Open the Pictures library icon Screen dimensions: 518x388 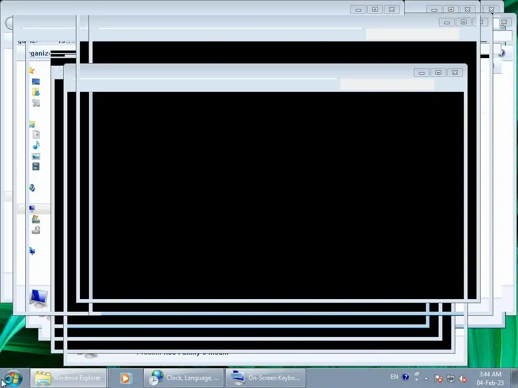[x=36, y=156]
